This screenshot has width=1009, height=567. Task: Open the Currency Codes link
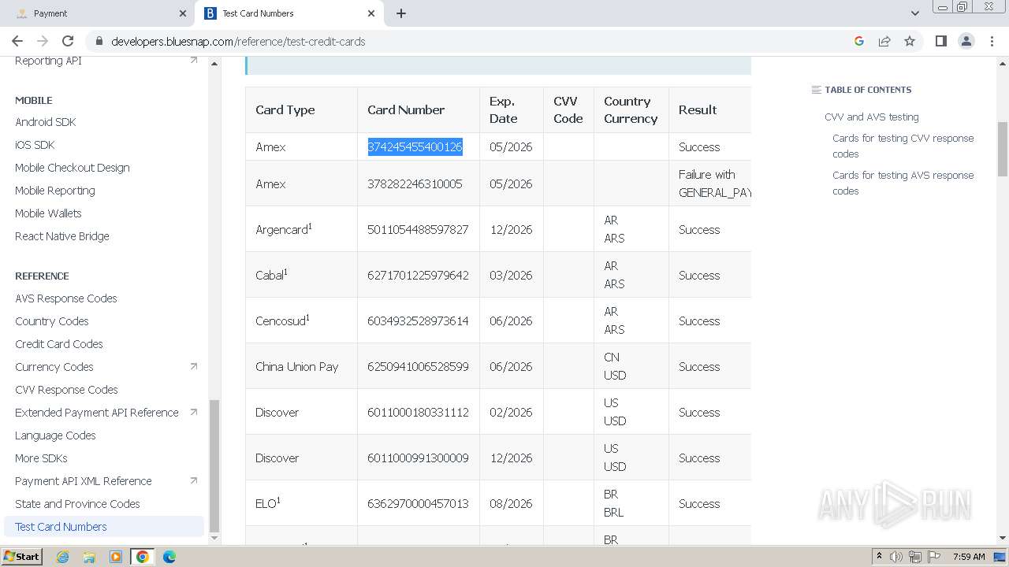click(54, 367)
